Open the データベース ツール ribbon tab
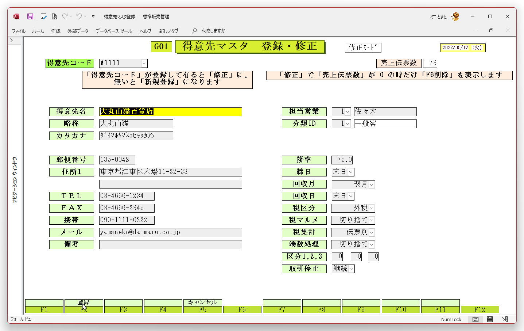Viewport: 524px width, 331px height. click(x=114, y=31)
